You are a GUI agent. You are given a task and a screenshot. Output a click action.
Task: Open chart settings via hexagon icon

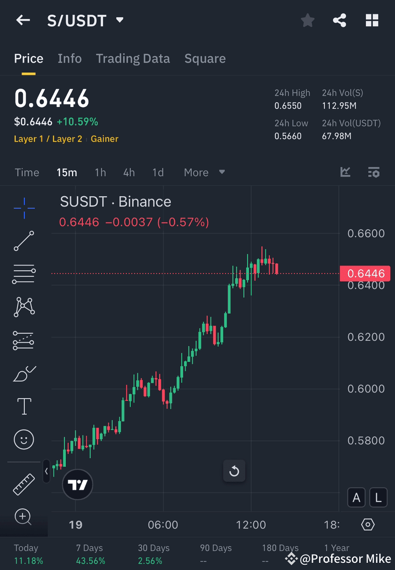coord(367,524)
